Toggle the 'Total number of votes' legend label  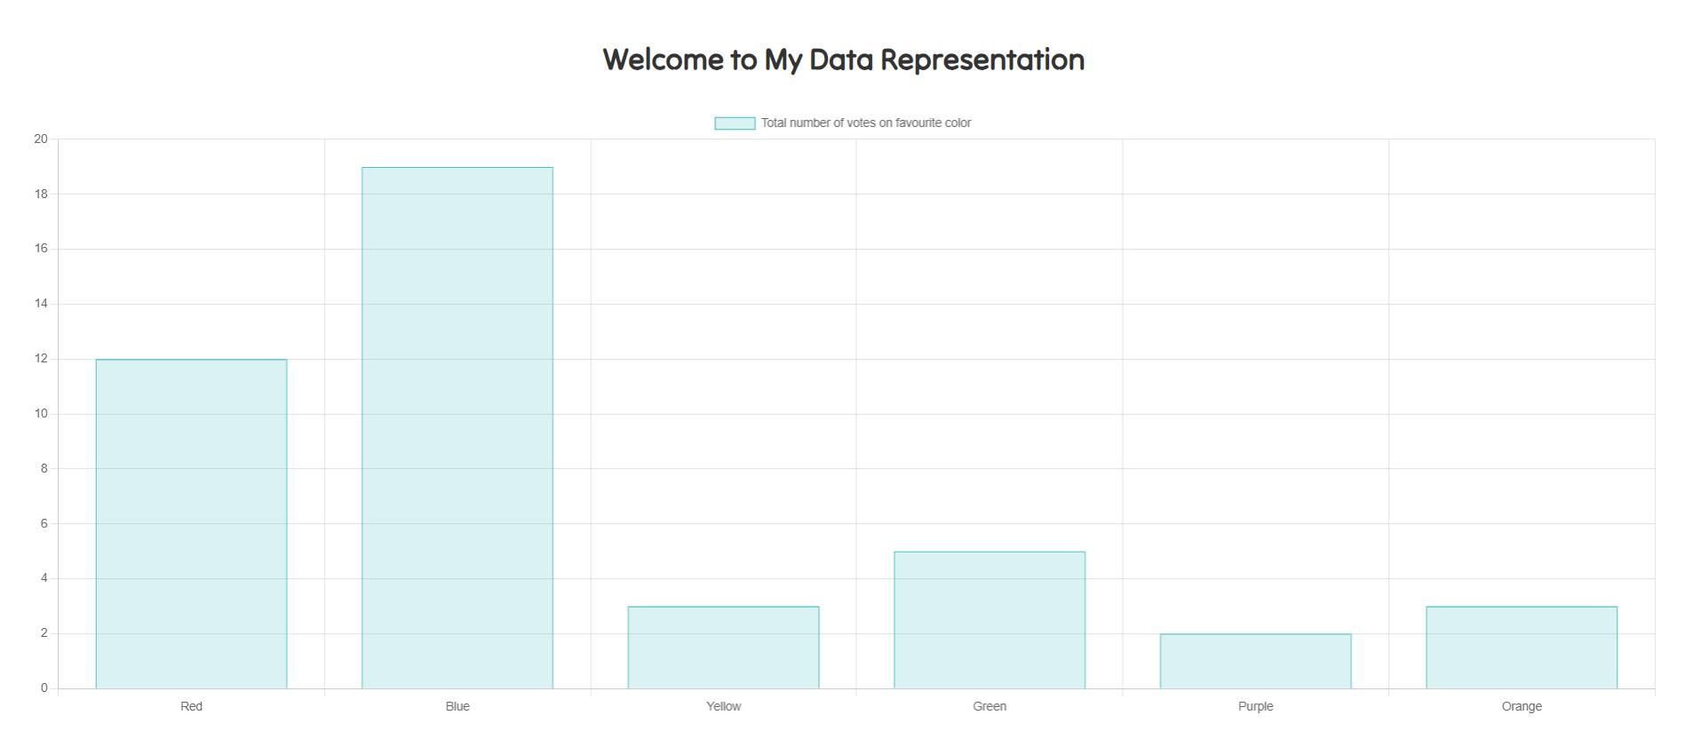pyautogui.click(x=865, y=123)
